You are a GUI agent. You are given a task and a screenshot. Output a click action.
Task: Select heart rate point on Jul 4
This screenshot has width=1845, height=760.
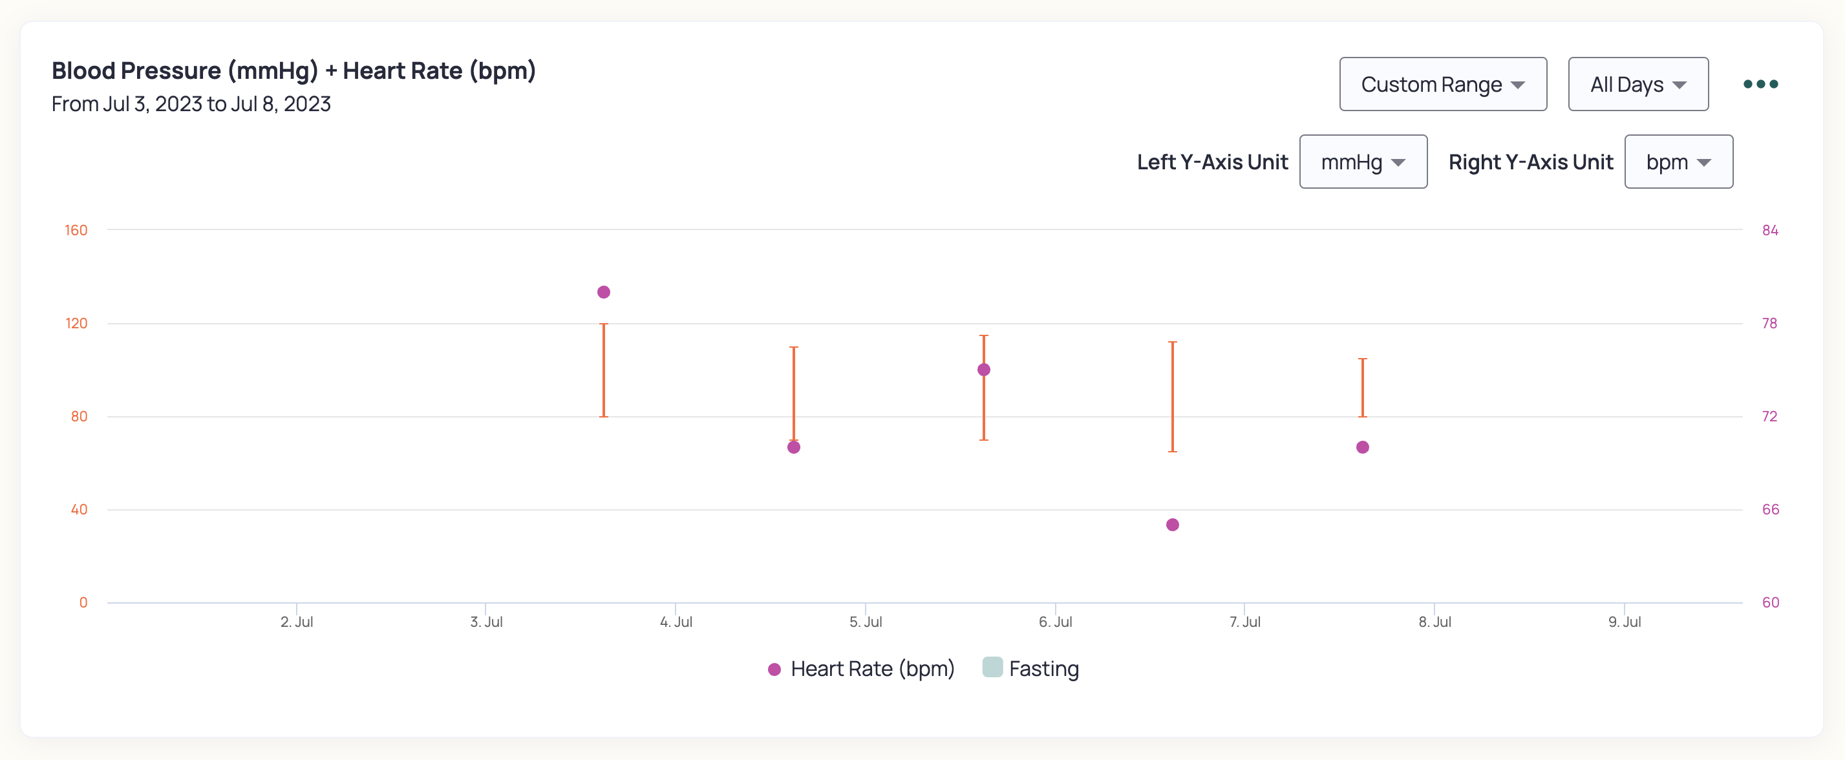[794, 448]
